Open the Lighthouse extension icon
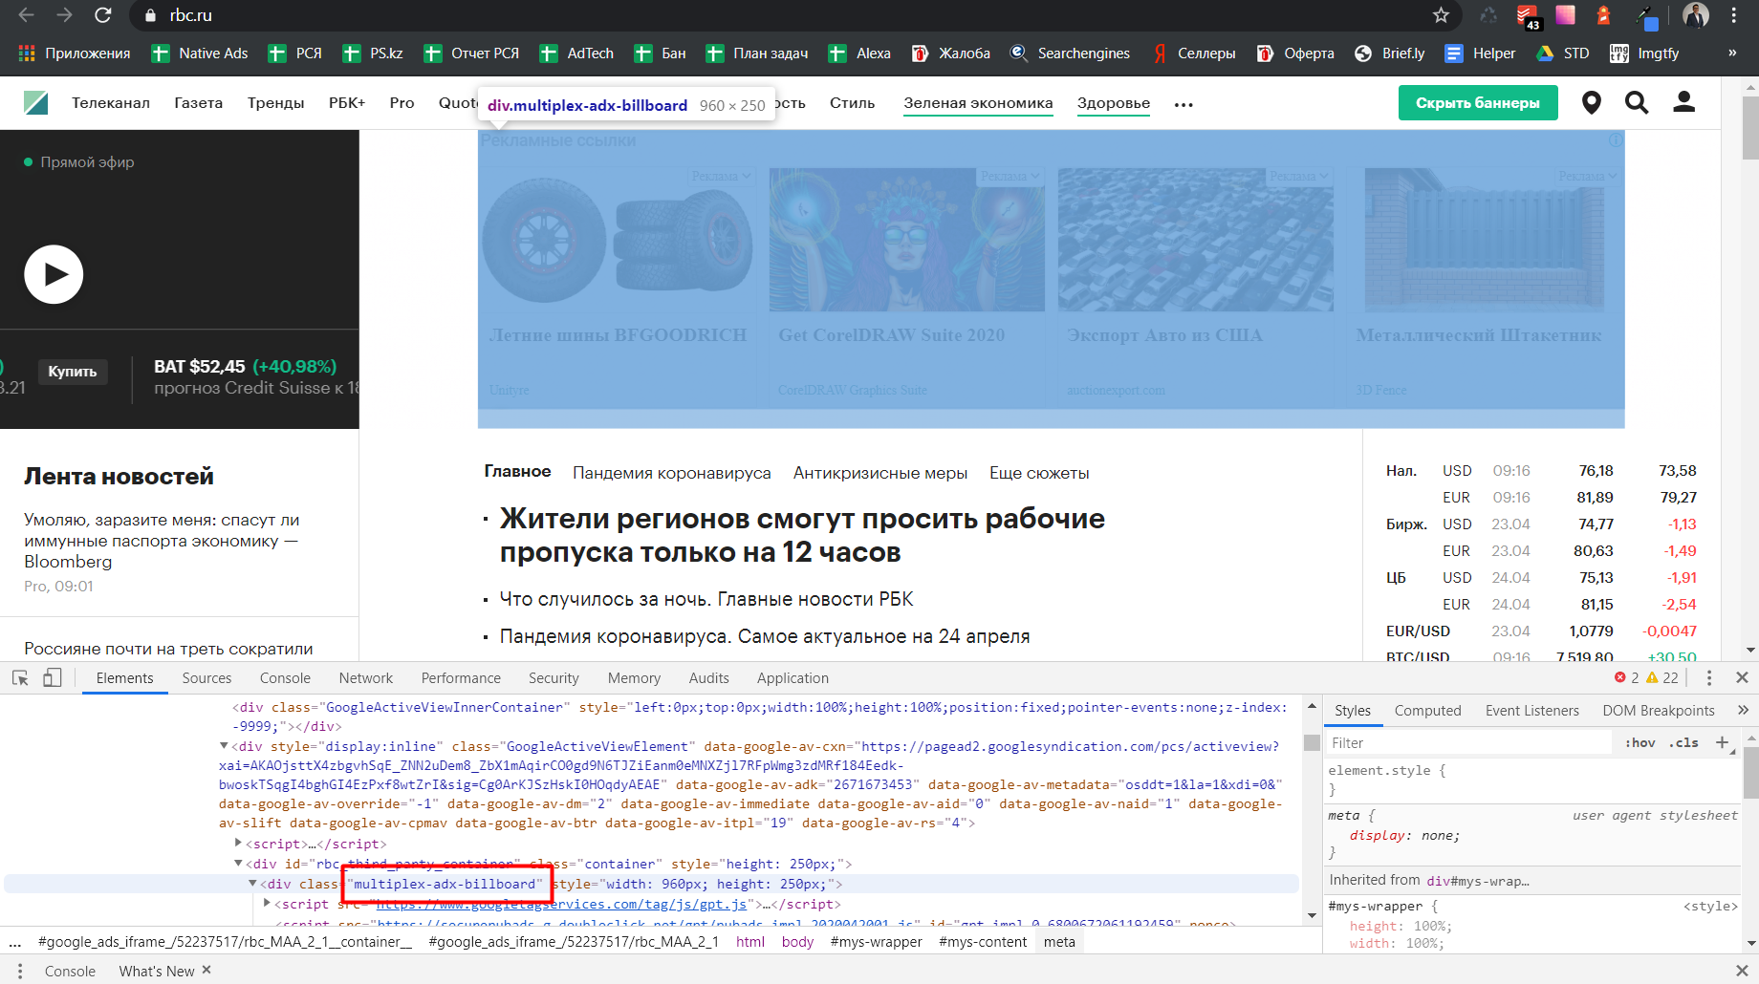1759x984 pixels. coord(1604,15)
